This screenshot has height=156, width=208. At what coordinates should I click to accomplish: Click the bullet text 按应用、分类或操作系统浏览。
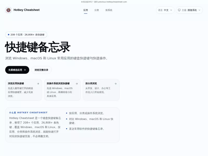pos(87,113)
